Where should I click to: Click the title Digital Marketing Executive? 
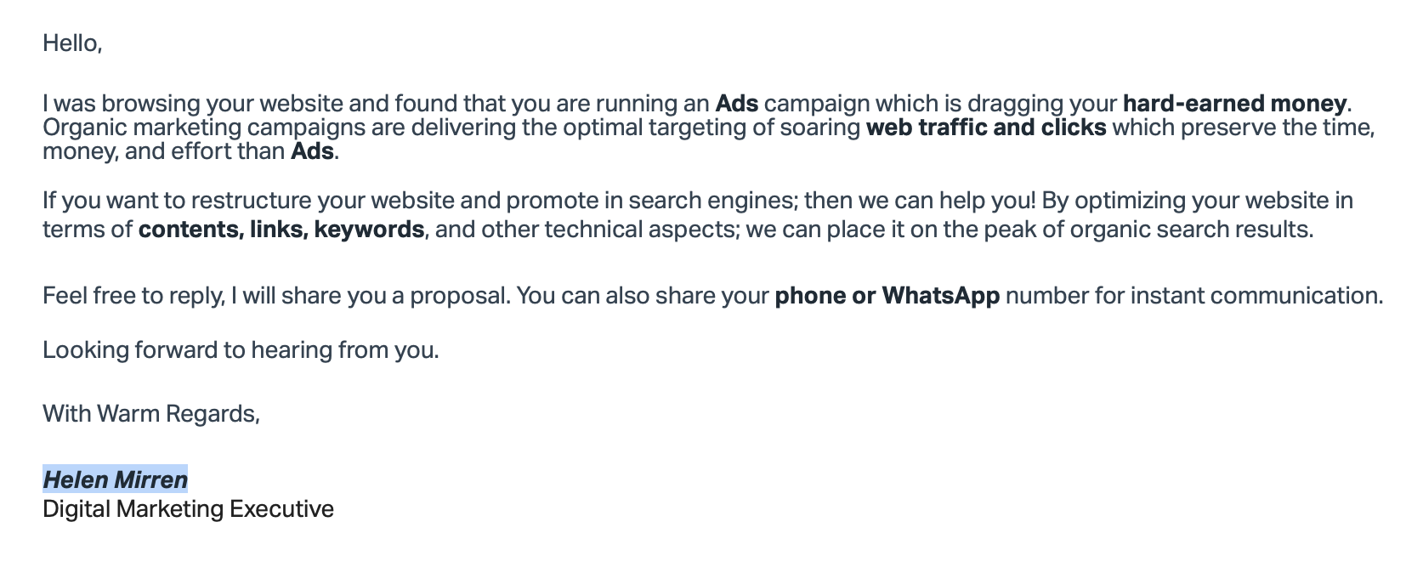point(189,509)
